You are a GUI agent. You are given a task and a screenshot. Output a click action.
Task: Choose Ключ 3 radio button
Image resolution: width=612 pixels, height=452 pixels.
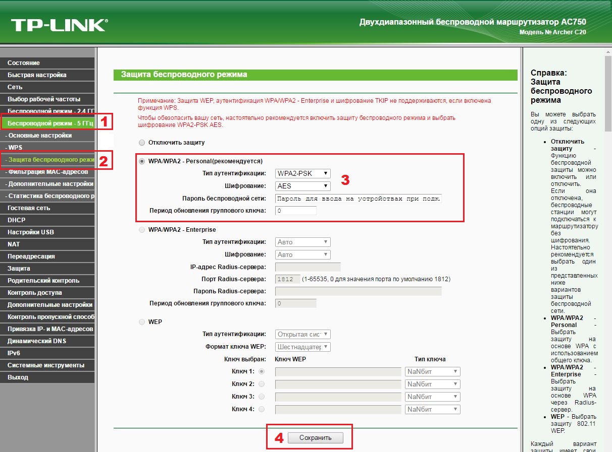(262, 397)
